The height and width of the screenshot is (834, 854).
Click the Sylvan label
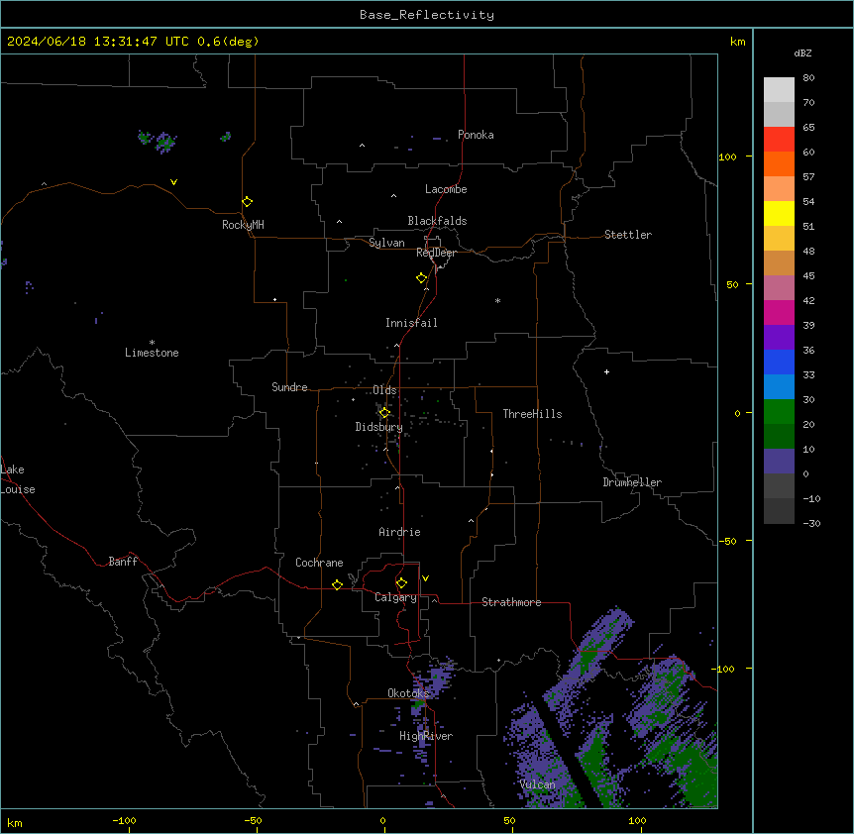[386, 243]
